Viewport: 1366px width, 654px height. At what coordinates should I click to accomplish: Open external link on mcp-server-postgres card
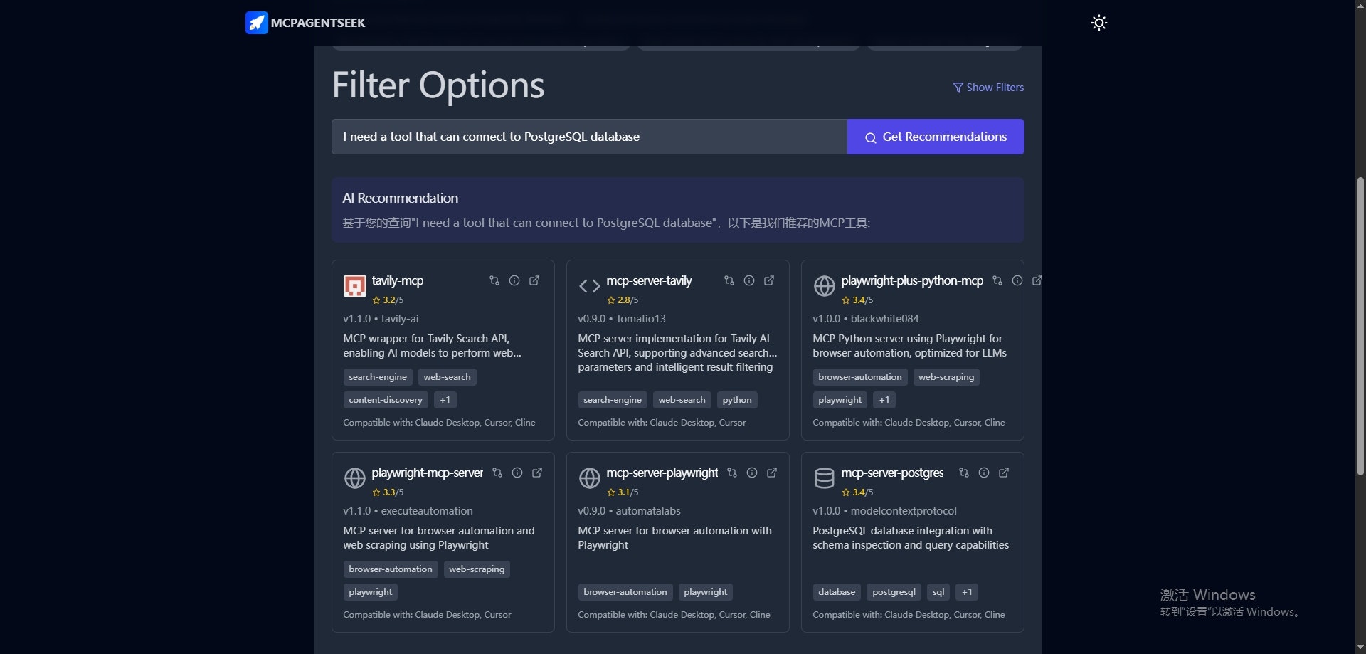pyautogui.click(x=1004, y=473)
